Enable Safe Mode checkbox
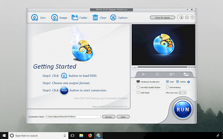This screenshot has width=223, height=139. tap(138, 93)
